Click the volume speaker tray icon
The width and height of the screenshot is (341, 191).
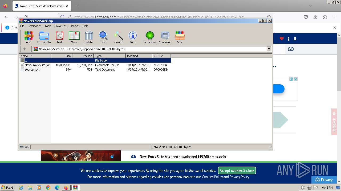pyautogui.click(x=303, y=188)
